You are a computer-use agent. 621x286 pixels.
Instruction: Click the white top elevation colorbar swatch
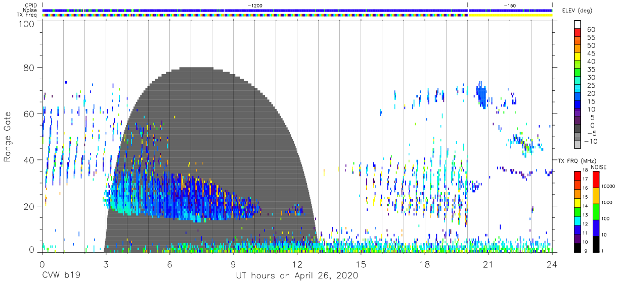click(578, 25)
